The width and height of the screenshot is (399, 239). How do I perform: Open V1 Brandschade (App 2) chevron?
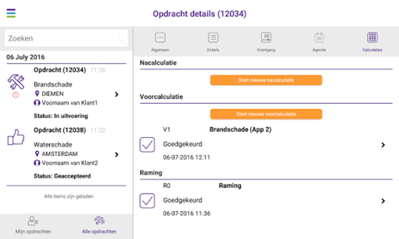[383, 145]
